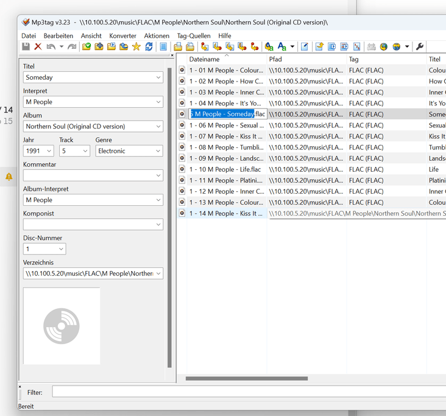Click into the Kommentar field
The width and height of the screenshot is (446, 416).
pyautogui.click(x=93, y=175)
